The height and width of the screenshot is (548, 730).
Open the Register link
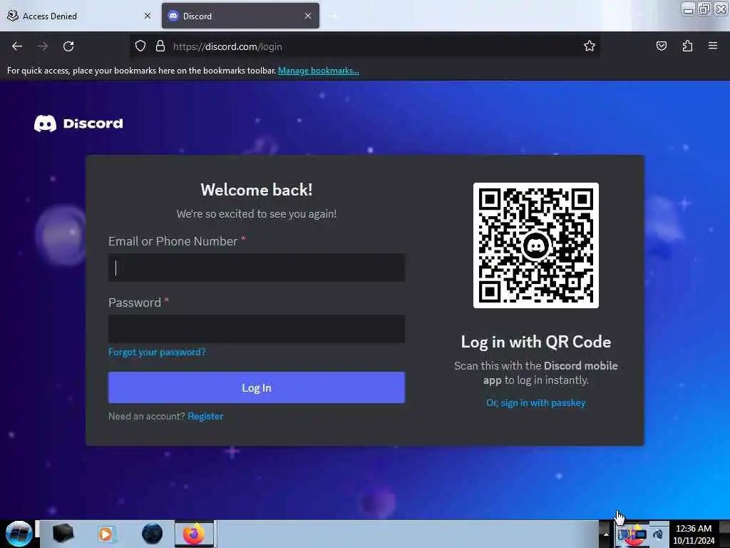tap(205, 416)
